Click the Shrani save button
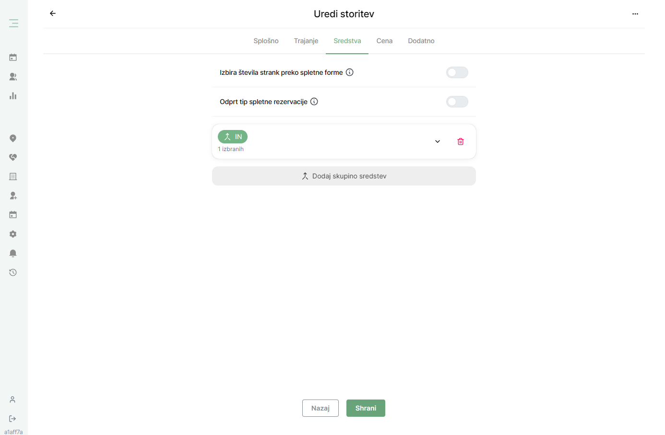Screen dimensions: 665x435 click(366, 408)
